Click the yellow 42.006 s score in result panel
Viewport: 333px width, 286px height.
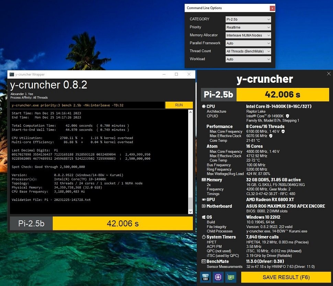(283, 94)
